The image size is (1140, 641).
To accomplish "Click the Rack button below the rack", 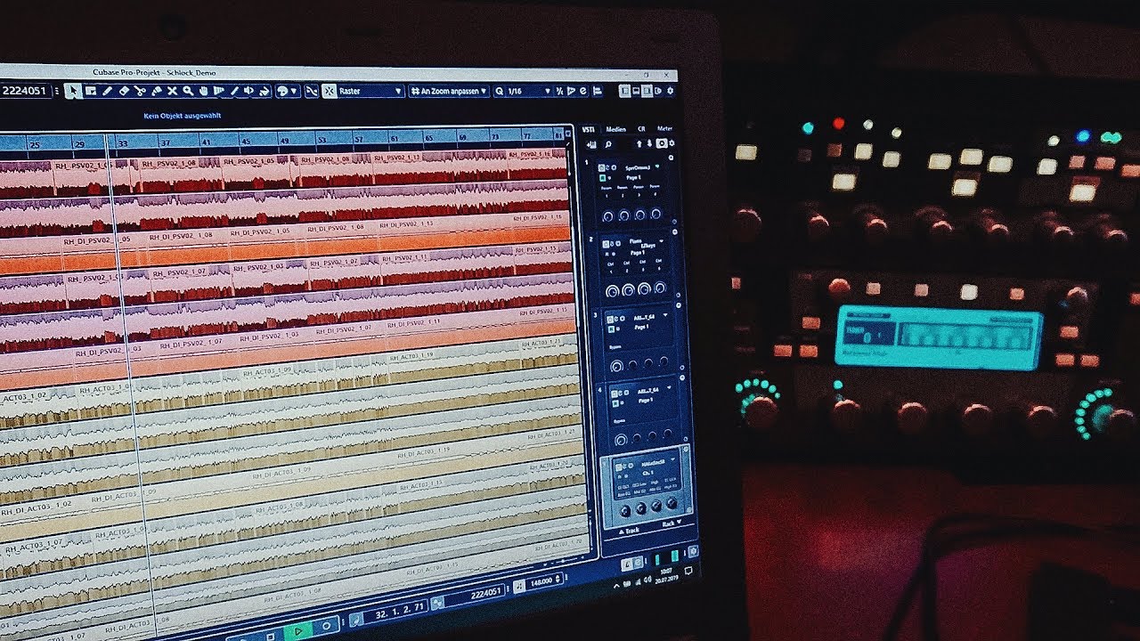I will [x=672, y=524].
